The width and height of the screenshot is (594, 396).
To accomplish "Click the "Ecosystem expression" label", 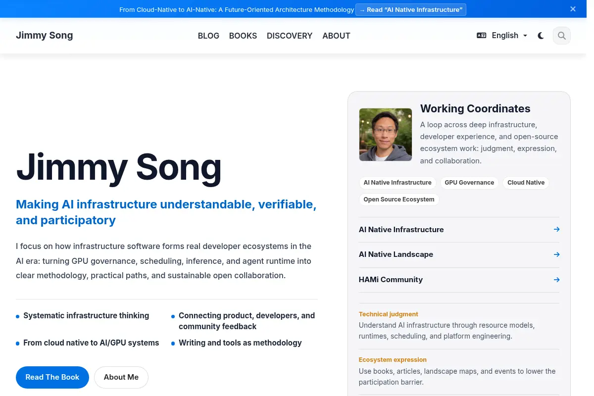I will [x=393, y=360].
